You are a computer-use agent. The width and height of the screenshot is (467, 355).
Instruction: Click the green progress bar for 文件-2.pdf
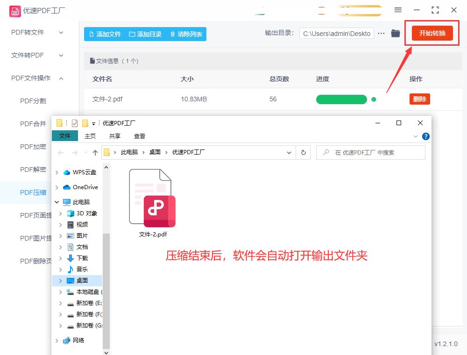[341, 99]
